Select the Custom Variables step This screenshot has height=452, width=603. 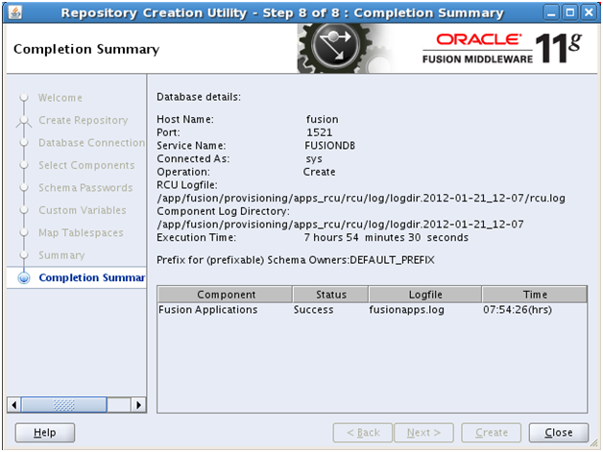[83, 210]
